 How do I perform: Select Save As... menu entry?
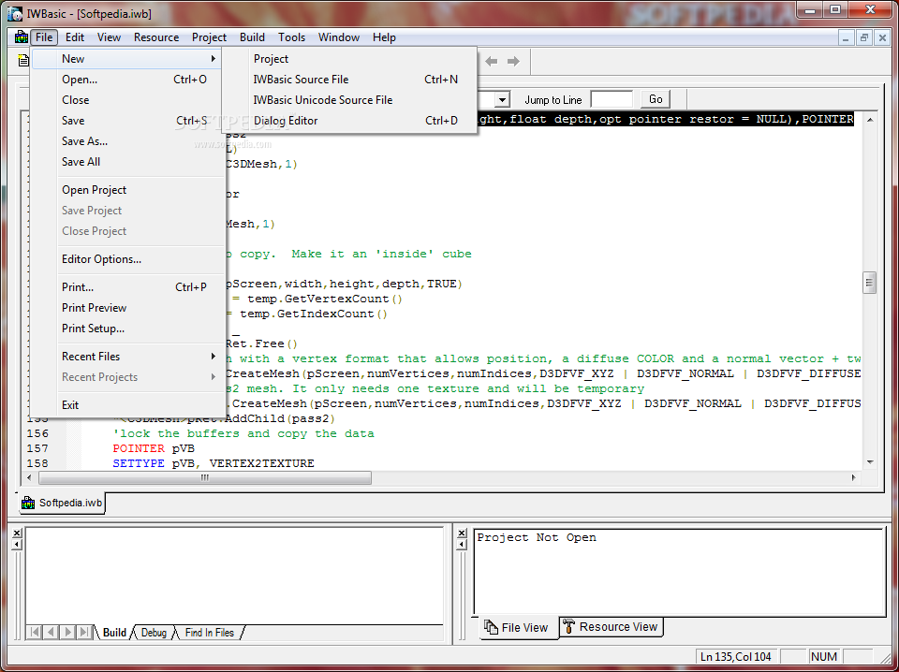(126, 141)
